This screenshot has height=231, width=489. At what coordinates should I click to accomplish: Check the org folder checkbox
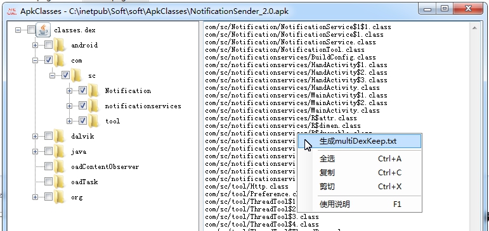click(x=48, y=197)
